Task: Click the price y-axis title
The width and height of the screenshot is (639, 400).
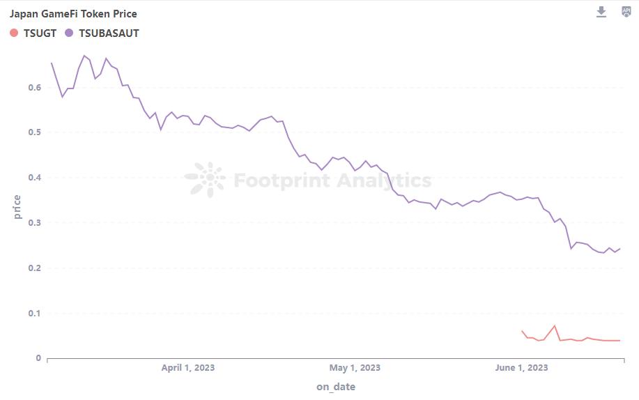Action: pos(17,207)
